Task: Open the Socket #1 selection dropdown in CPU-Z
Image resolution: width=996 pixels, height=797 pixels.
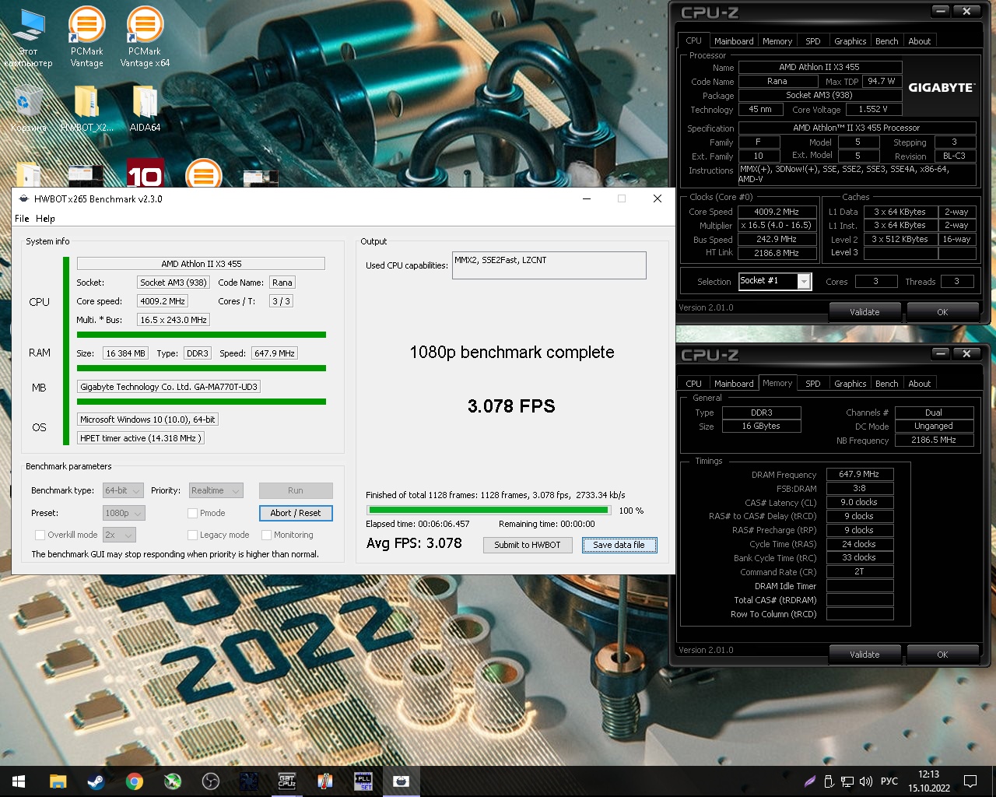Action: (775, 281)
